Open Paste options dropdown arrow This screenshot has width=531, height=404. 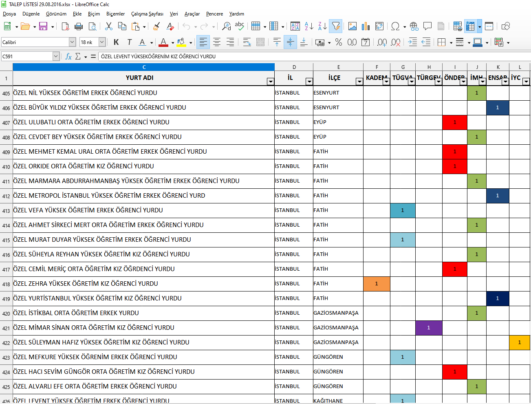pos(144,27)
